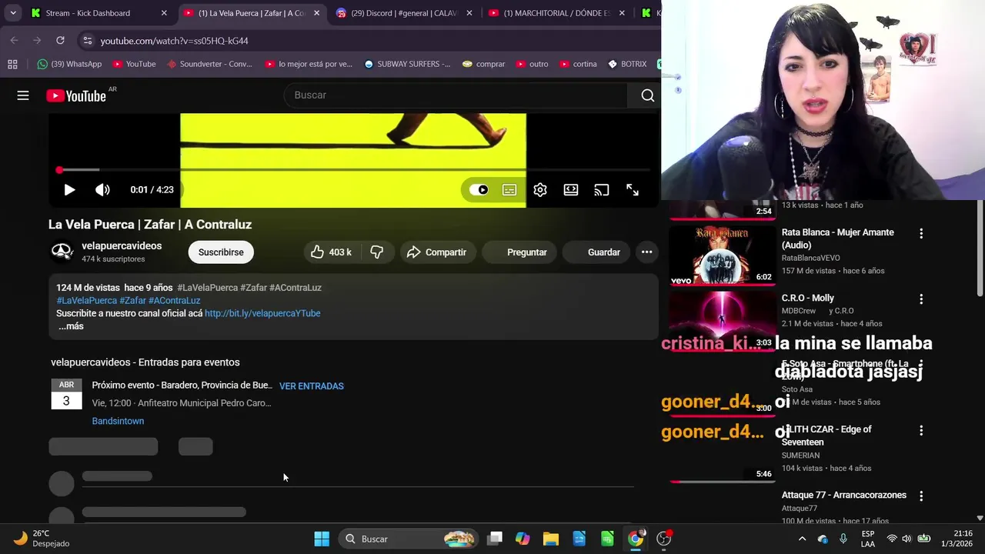The height and width of the screenshot is (554, 985).
Task: Click the youtube.com address bar URL
Action: coord(174,41)
